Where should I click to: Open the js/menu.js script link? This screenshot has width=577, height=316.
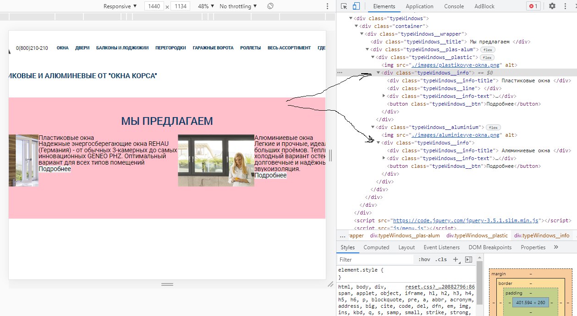(x=410, y=228)
